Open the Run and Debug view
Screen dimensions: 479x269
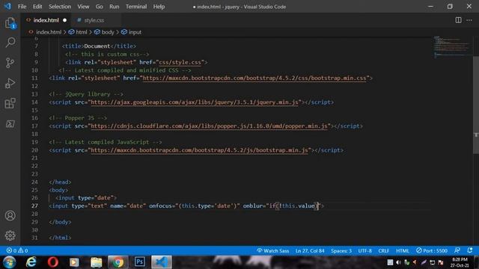click(10, 83)
